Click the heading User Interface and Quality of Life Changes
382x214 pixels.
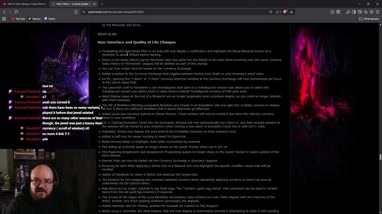click(136, 42)
